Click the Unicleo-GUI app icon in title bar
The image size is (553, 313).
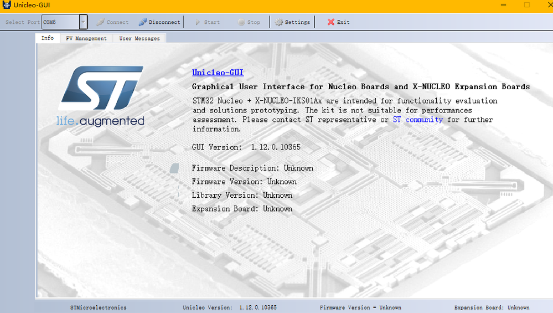[6, 4]
